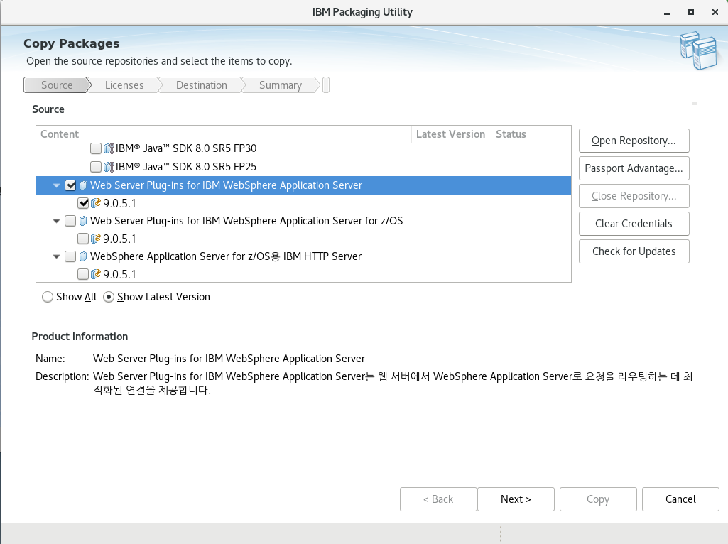
Task: Select the Show All radio button
Action: click(x=48, y=297)
